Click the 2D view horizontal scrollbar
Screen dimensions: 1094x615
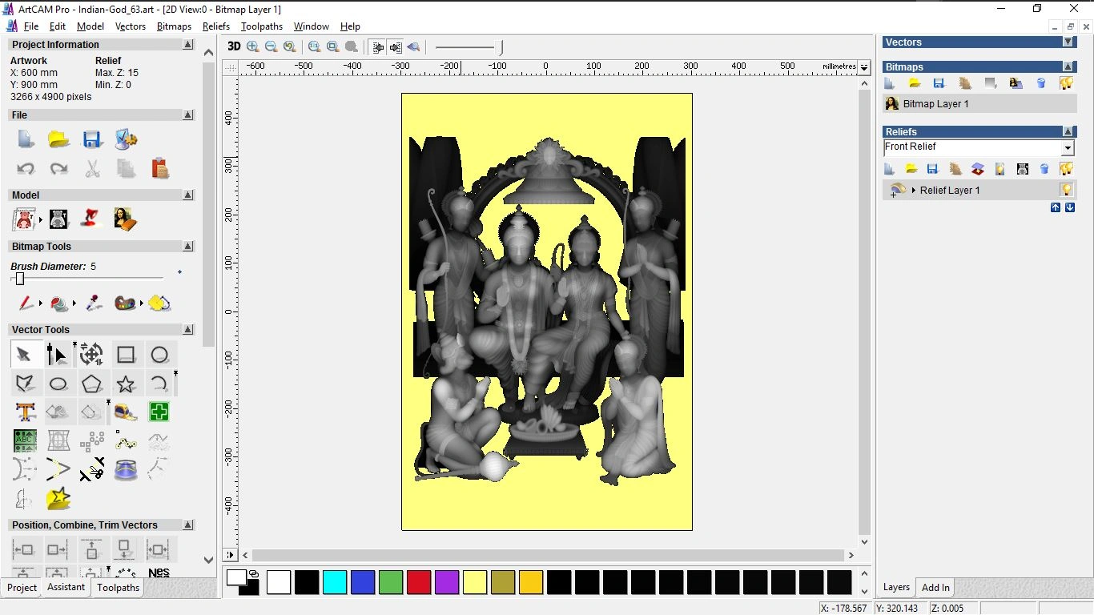(x=547, y=555)
